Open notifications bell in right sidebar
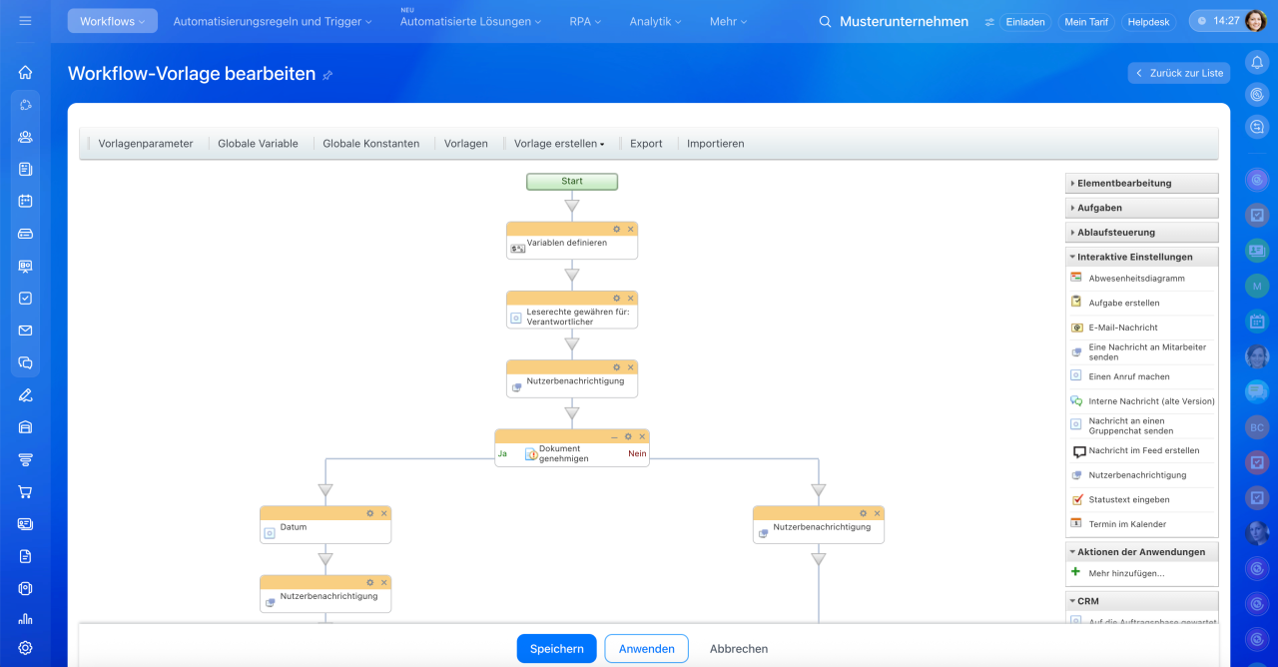1278x667 pixels. click(x=1257, y=61)
